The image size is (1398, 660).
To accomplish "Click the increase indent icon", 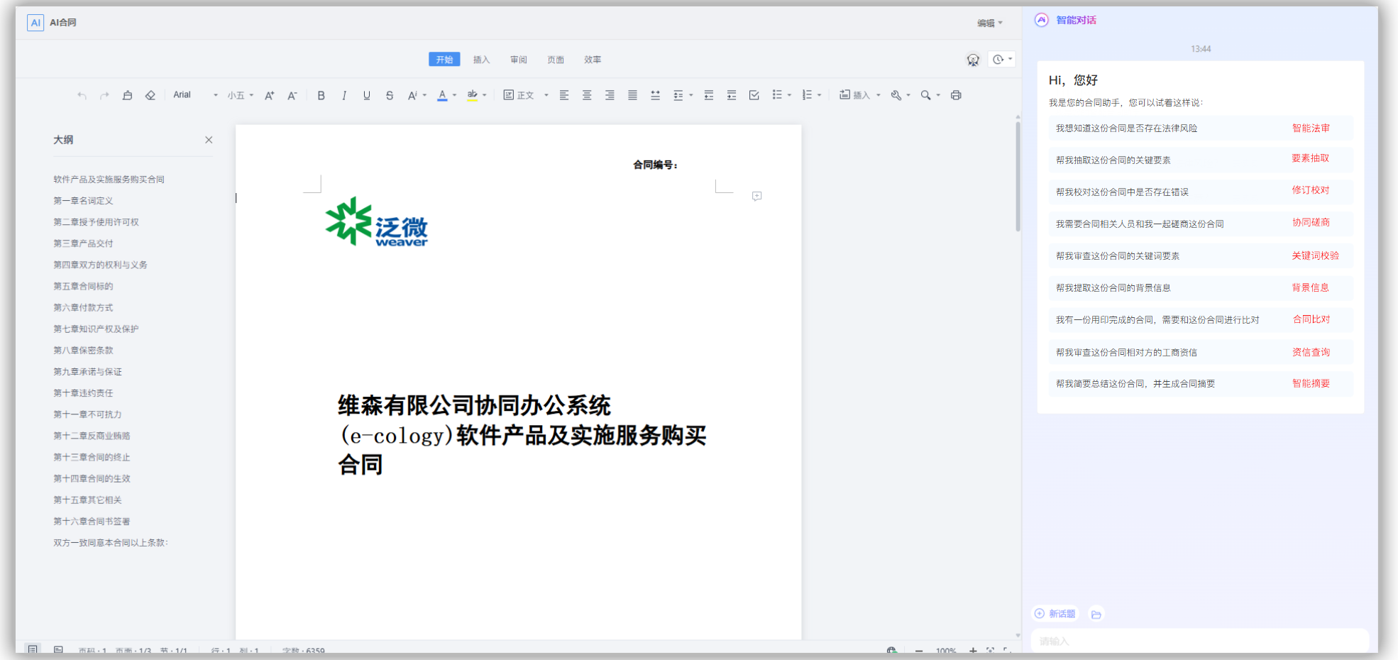I will [732, 95].
